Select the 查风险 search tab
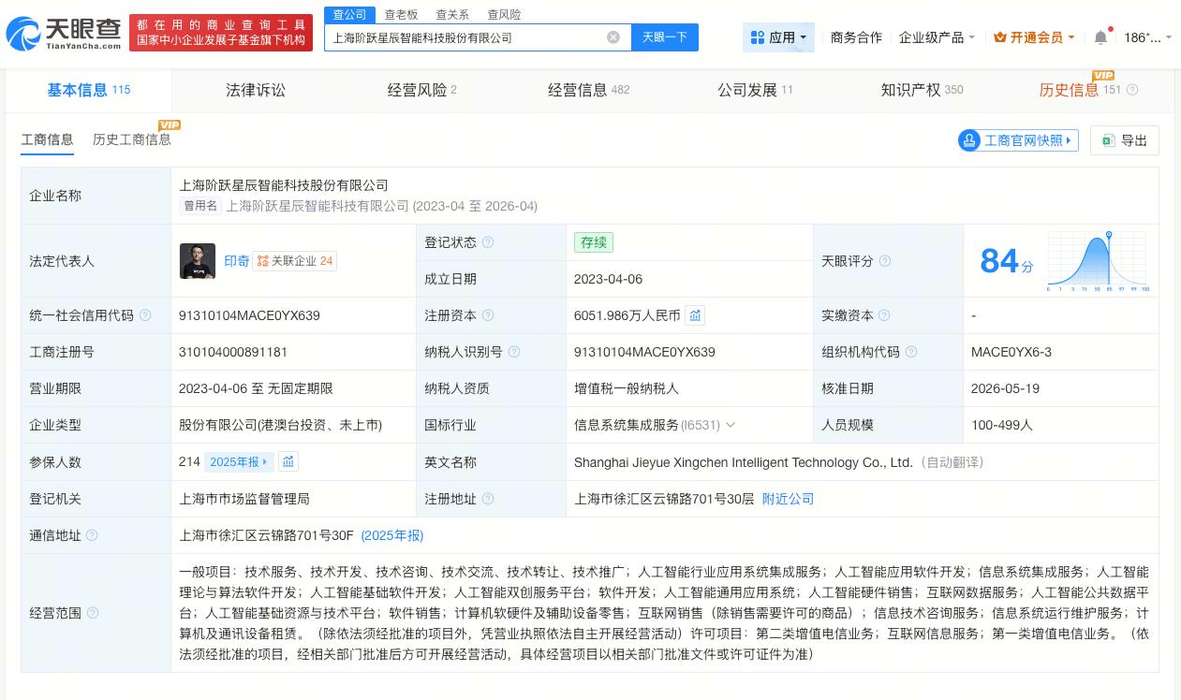This screenshot has width=1181, height=700. (504, 14)
